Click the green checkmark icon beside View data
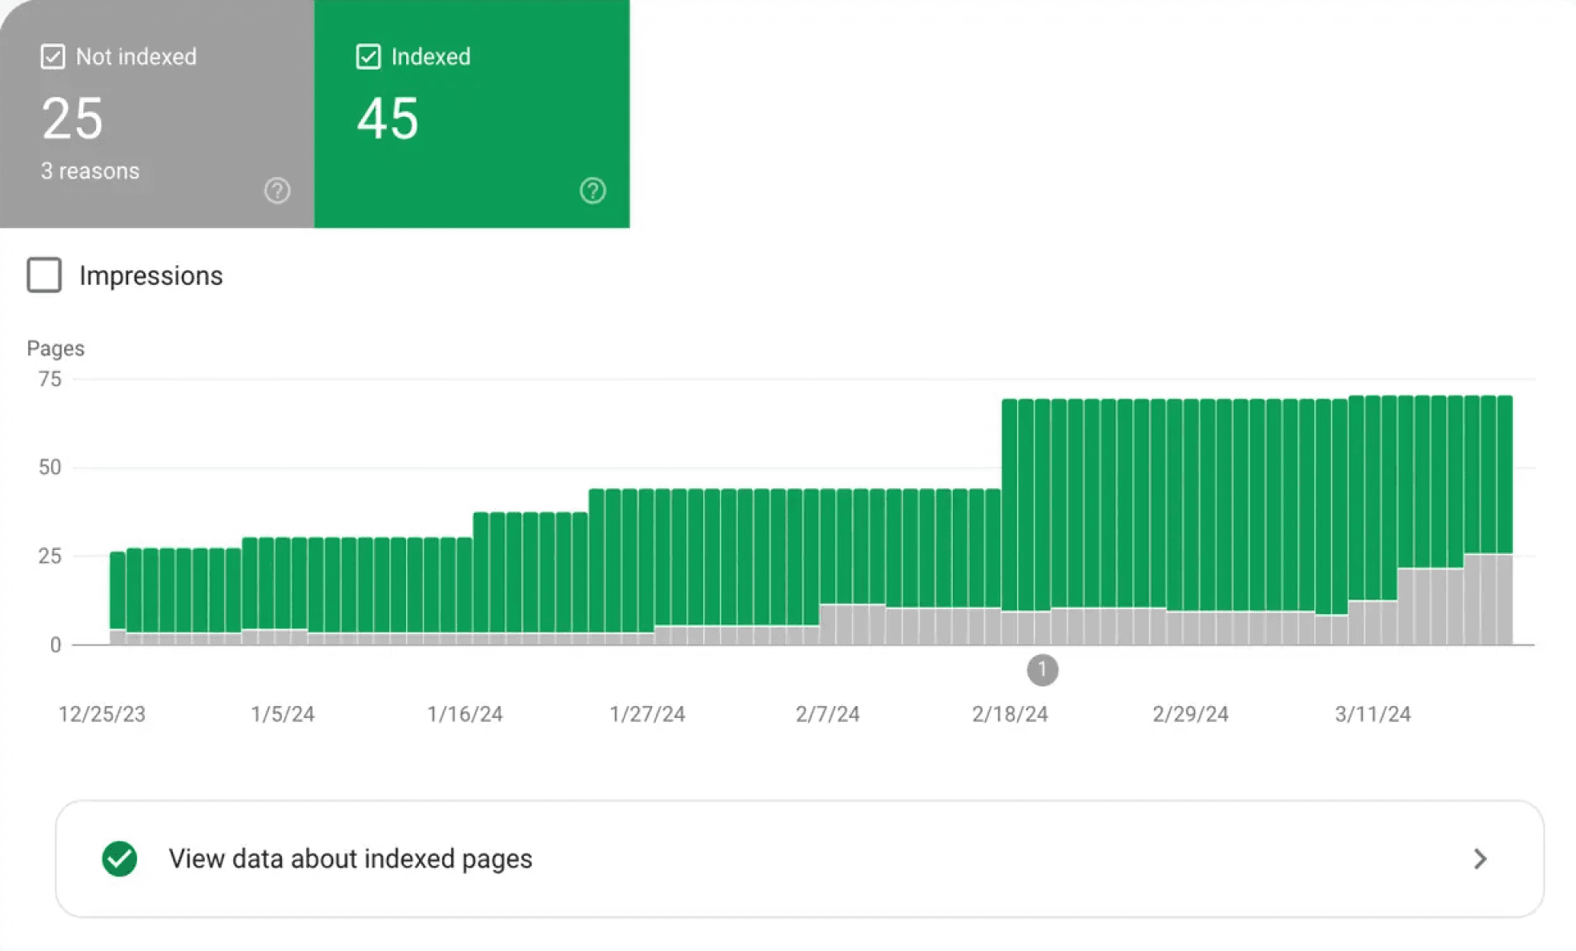Viewport: 1576px width, 951px height. 119,859
